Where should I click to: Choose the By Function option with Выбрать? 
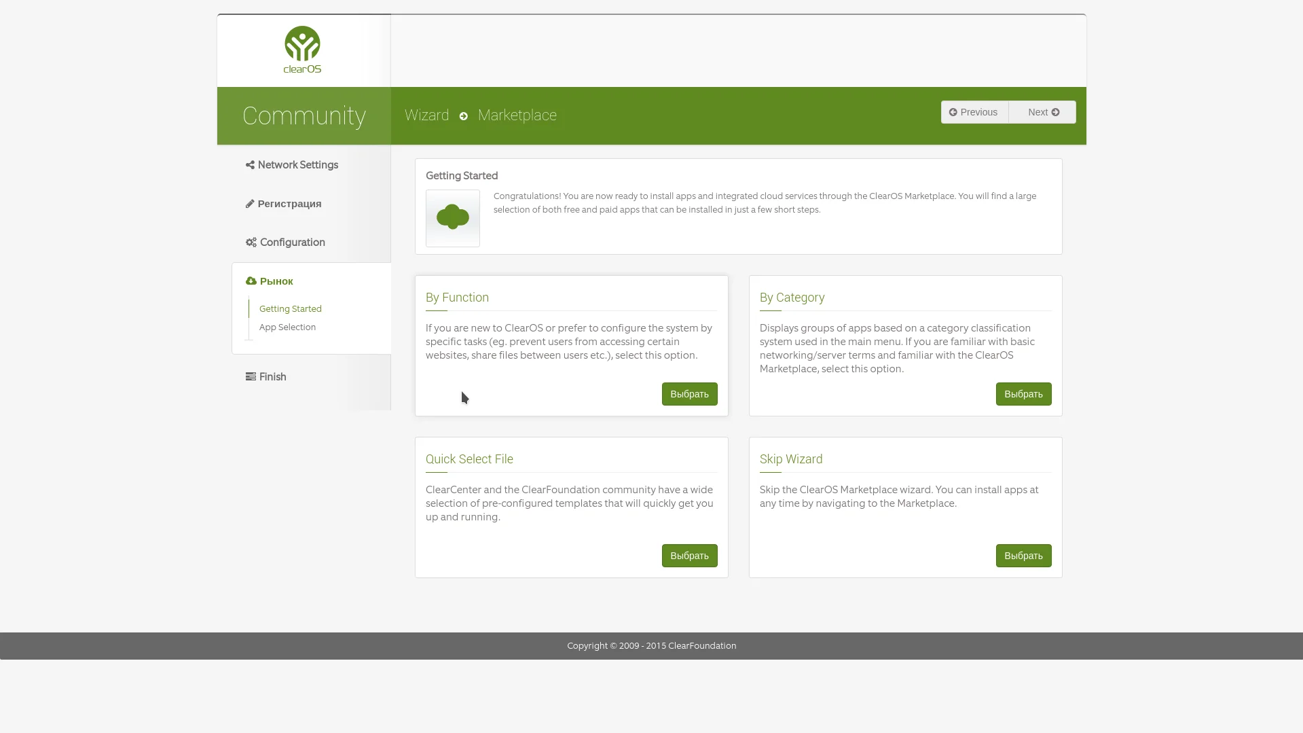pyautogui.click(x=689, y=394)
